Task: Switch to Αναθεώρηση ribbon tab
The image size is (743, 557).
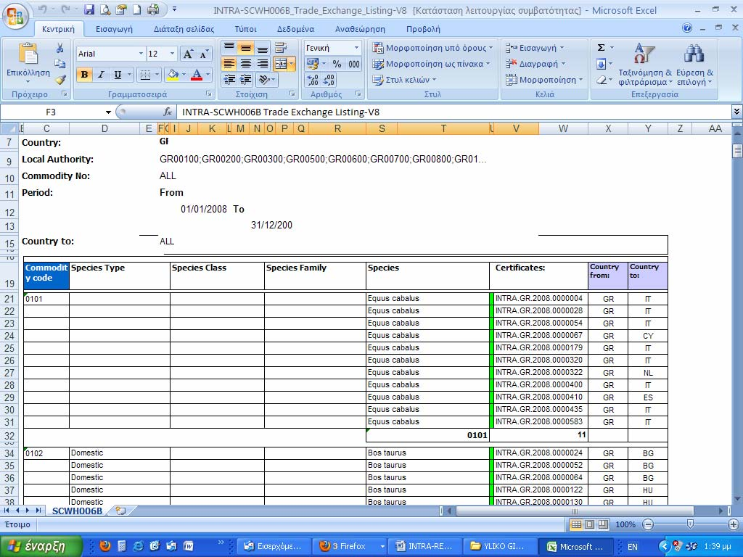Action: [360, 29]
